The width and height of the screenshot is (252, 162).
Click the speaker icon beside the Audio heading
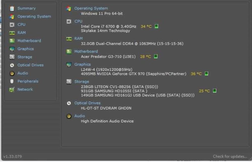point(69,116)
